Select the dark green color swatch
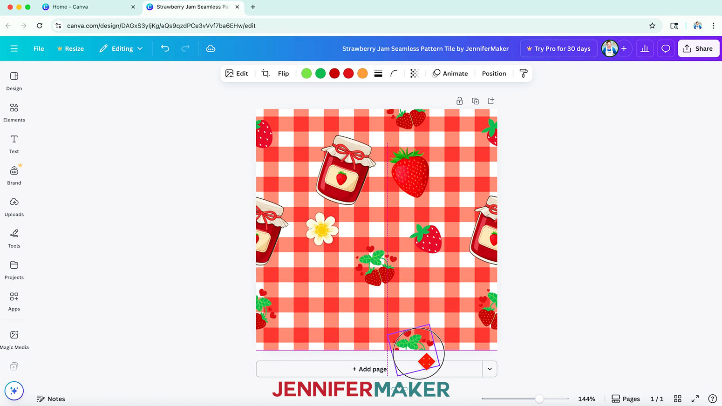The width and height of the screenshot is (722, 406). click(x=320, y=74)
